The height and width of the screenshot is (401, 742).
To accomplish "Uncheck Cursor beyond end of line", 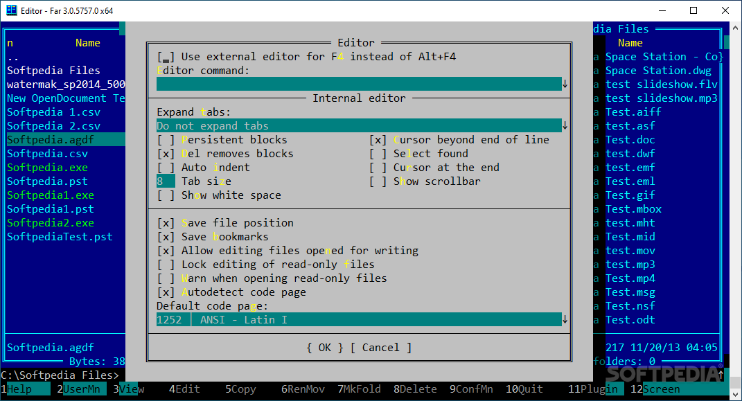I will pyautogui.click(x=378, y=140).
